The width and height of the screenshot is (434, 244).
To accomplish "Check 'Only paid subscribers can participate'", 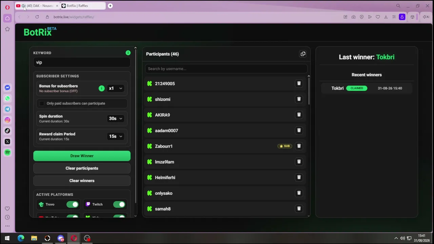I will point(42,103).
